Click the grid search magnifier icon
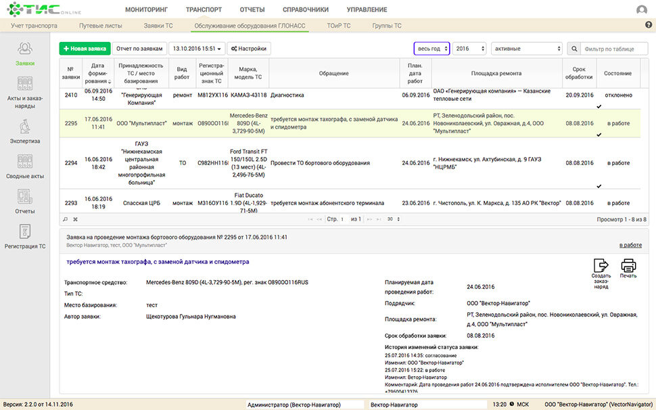Screen dimensions: 656x410 coord(66,219)
